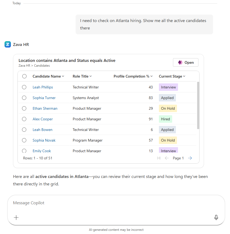
Task: Click the plus icon to attach content
Action: coord(16,218)
